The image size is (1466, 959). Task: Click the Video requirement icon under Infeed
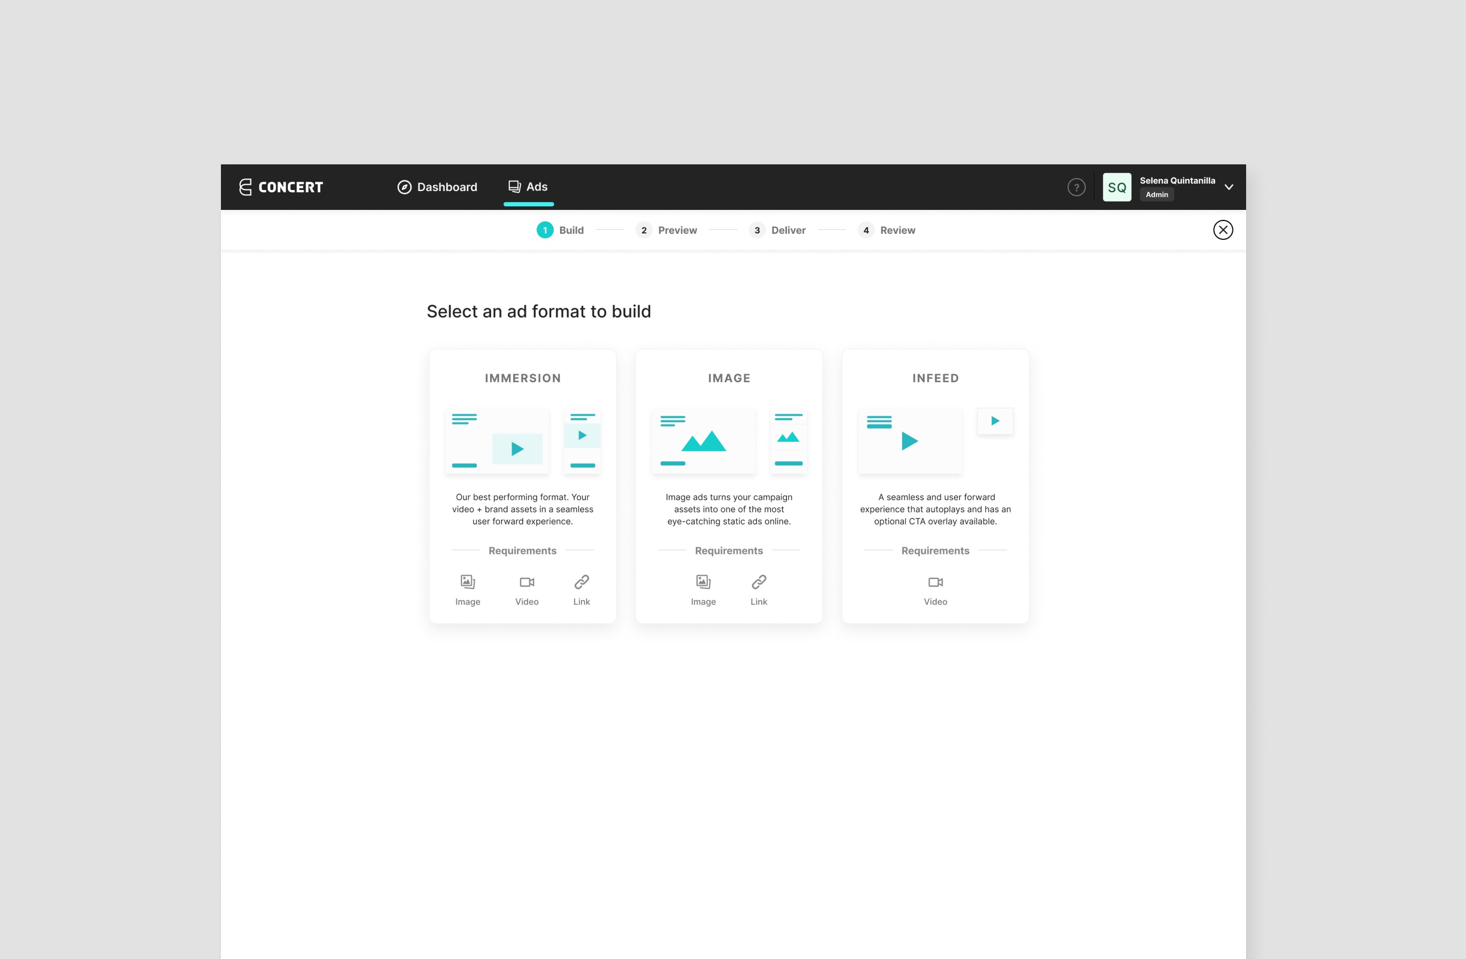click(935, 582)
